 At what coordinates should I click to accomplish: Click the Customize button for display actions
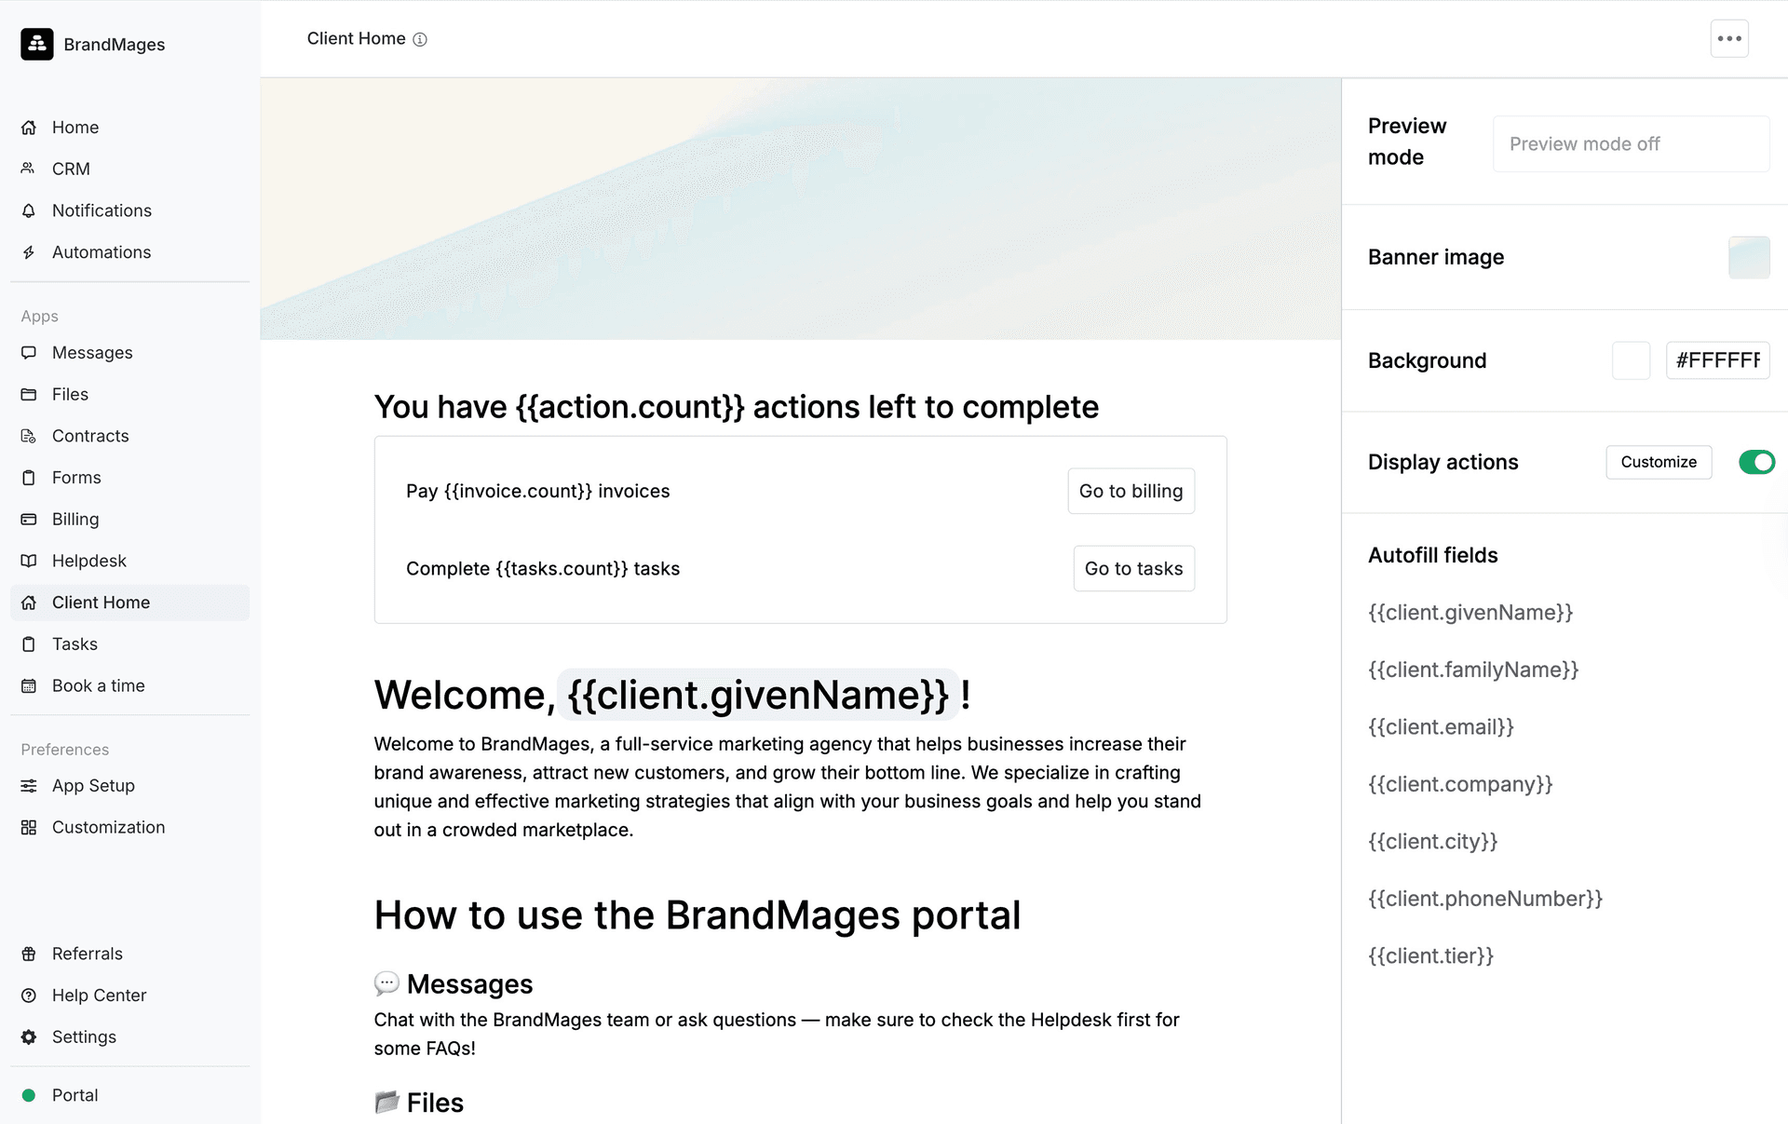[x=1659, y=462]
